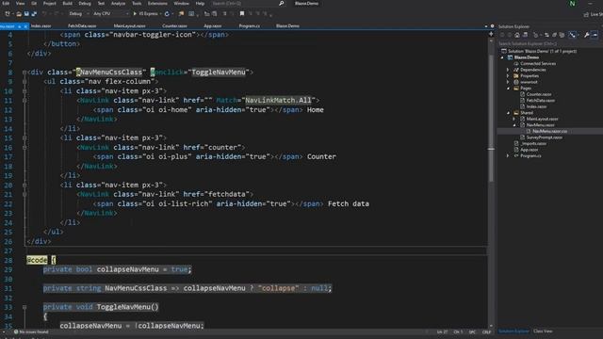This screenshot has height=339, width=603.
Task: Click the Solution Explorer Sync icon
Action: [547, 35]
